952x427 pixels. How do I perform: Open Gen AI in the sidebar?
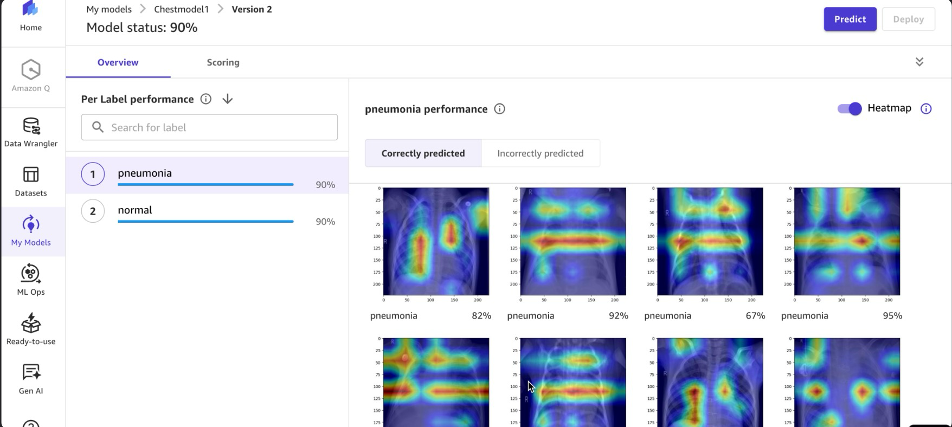point(31,379)
